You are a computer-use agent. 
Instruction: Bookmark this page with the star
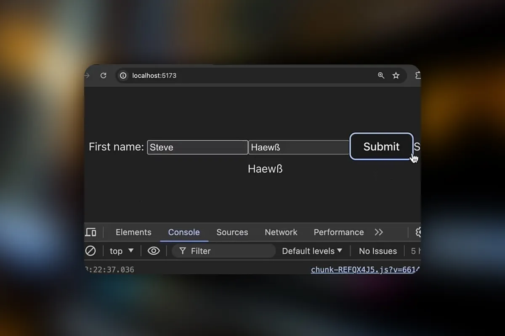tap(396, 76)
